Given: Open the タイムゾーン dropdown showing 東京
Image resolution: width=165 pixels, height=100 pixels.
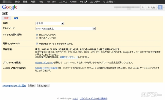Looking at the screenshot, I should (x=65, y=28).
